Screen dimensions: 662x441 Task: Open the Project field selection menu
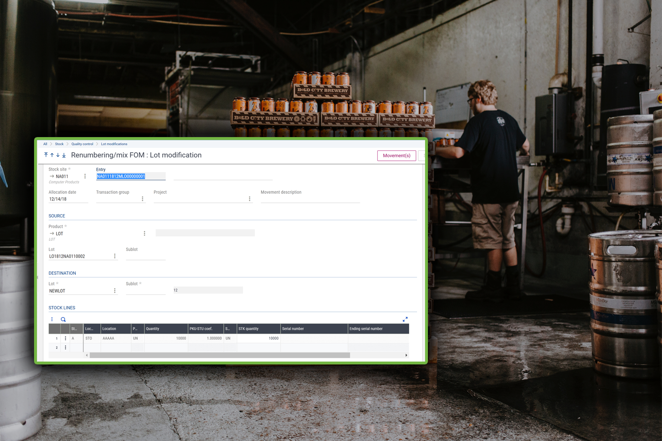(250, 199)
